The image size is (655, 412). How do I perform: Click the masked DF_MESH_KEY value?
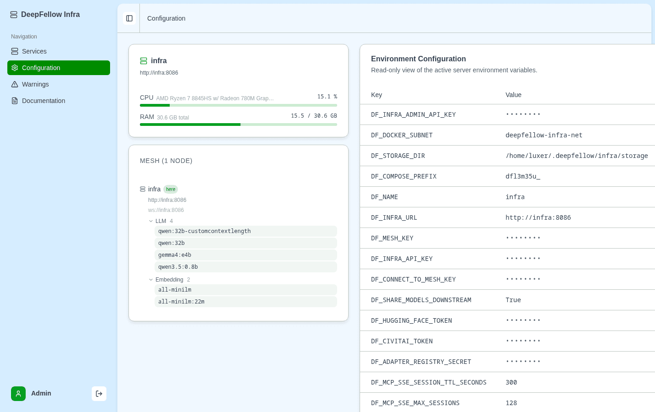coord(523,238)
